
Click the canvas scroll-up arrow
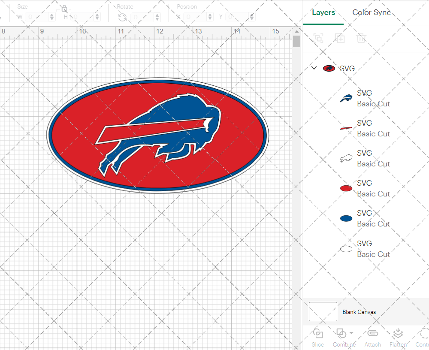tap(296, 31)
